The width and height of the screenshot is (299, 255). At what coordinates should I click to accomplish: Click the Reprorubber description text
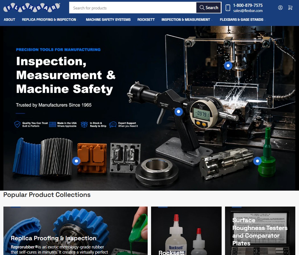(x=59, y=250)
